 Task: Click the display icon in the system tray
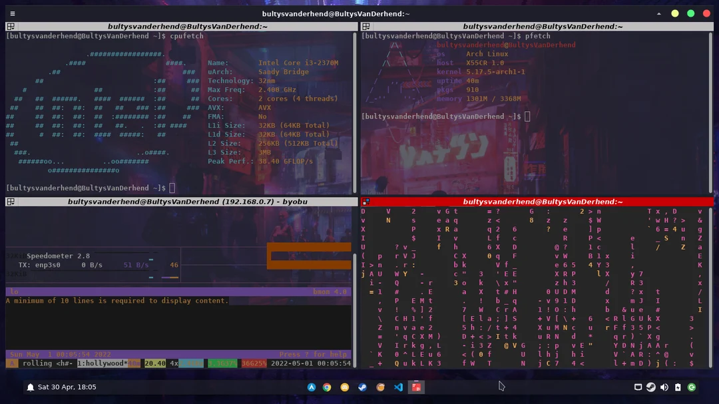click(638, 387)
